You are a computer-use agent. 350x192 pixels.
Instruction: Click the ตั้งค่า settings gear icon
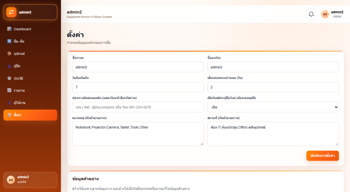pos(9,115)
